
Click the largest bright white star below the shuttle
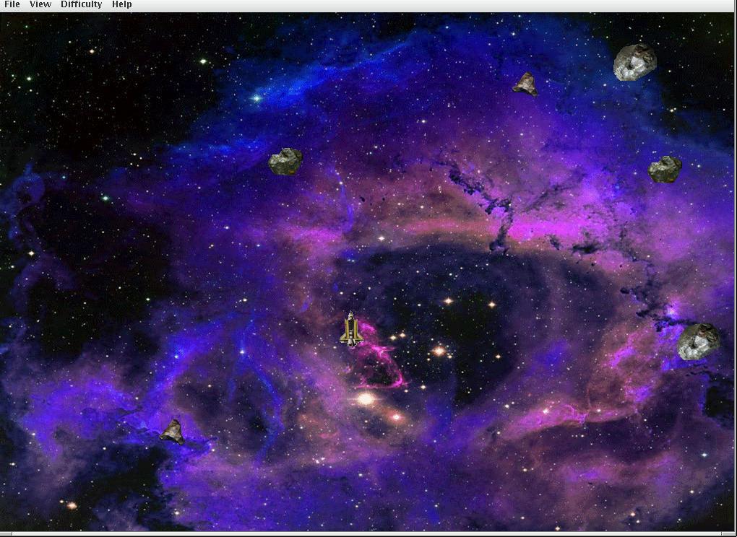366,398
